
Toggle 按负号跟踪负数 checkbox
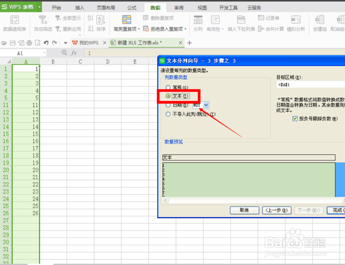pyautogui.click(x=295, y=119)
